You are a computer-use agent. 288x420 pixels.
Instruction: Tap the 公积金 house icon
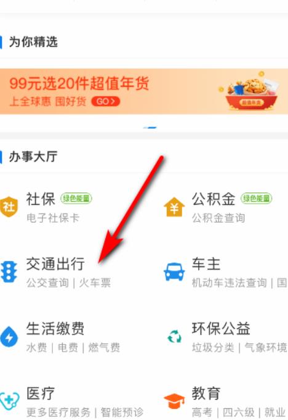coord(174,207)
